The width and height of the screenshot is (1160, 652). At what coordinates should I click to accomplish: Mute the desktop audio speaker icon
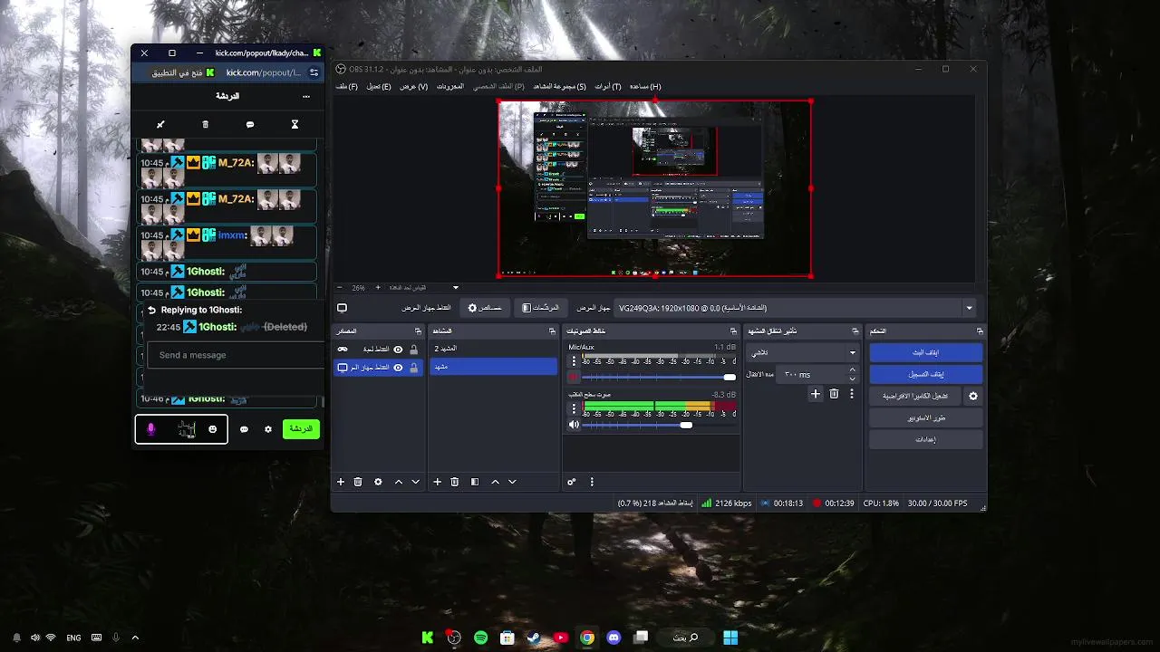574,425
